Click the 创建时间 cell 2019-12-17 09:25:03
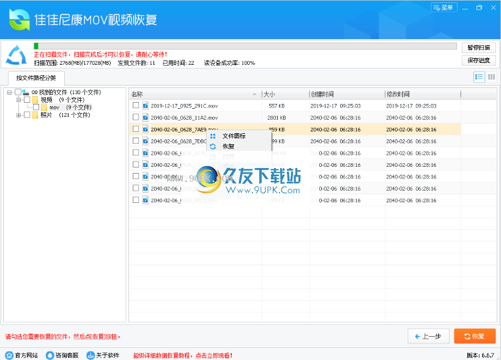Viewport: 501px width, 360px height. pos(335,106)
